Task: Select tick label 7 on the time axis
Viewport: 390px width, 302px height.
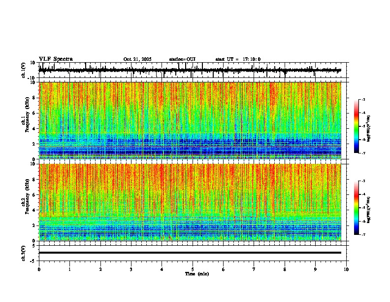Action: pos(254,269)
